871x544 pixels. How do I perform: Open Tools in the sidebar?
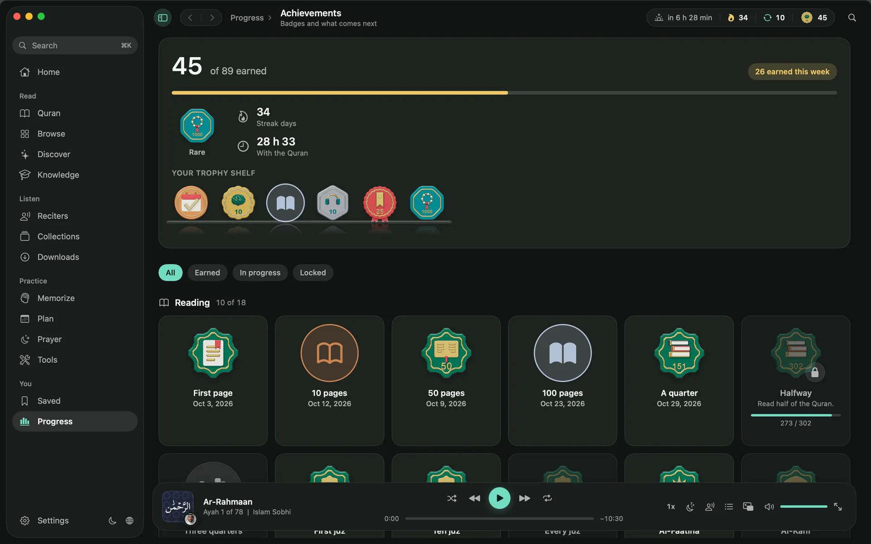point(75,359)
